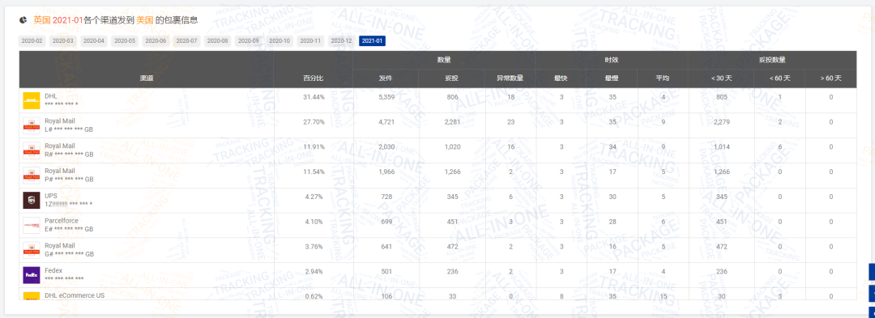Click the 728 shipped count cell

[386, 197]
